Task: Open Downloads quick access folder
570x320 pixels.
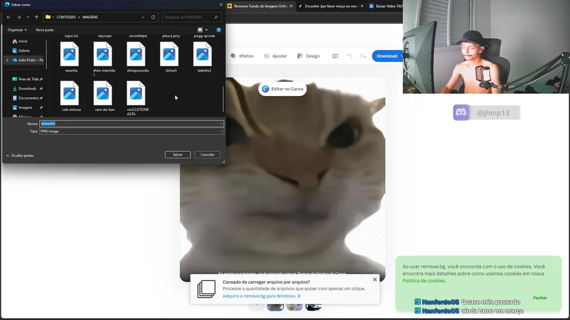Action: (28, 88)
